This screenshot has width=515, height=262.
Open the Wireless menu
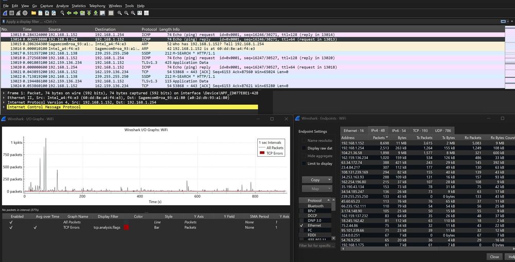pyautogui.click(x=115, y=6)
